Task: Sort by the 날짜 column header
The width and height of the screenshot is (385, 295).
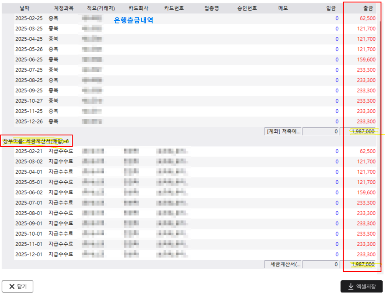Action: [24, 8]
